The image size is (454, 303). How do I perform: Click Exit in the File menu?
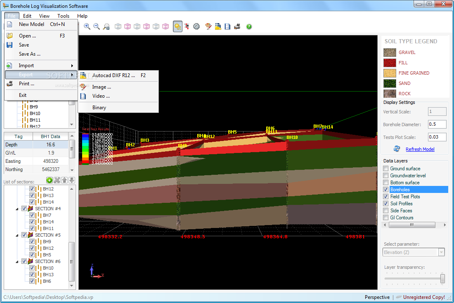click(41, 95)
